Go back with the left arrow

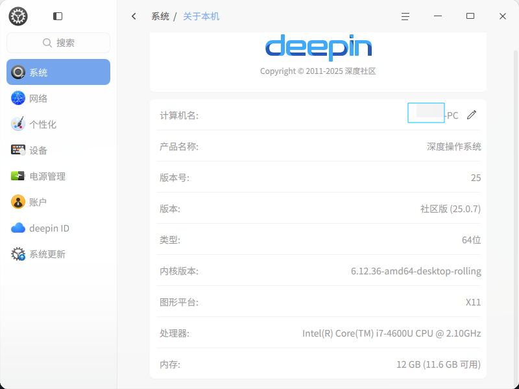pyautogui.click(x=134, y=16)
